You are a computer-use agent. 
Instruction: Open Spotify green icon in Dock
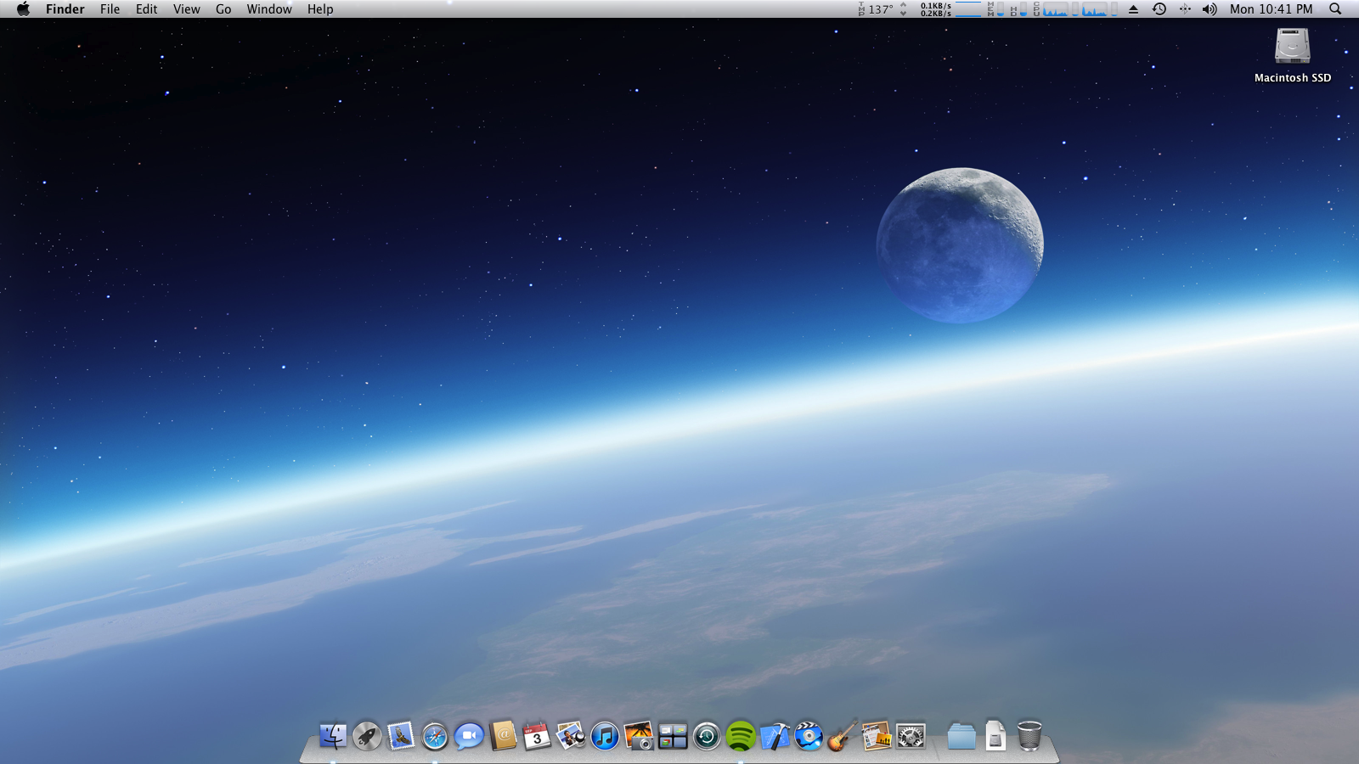pyautogui.click(x=741, y=736)
